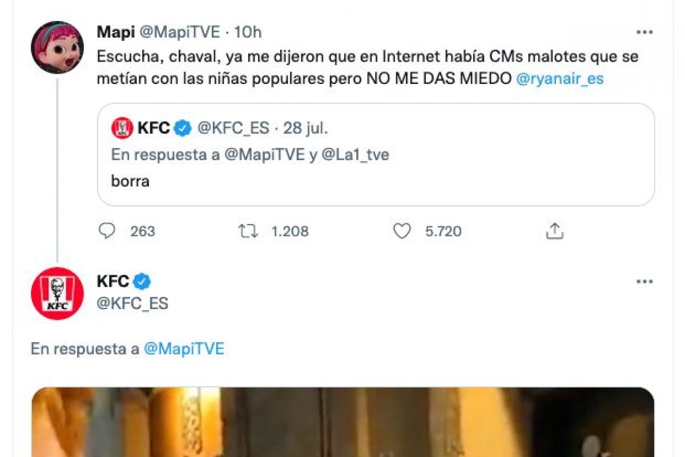The width and height of the screenshot is (685, 457).
Task: Click the @MapiTVE handle next to Mapi's name
Action: (179, 32)
